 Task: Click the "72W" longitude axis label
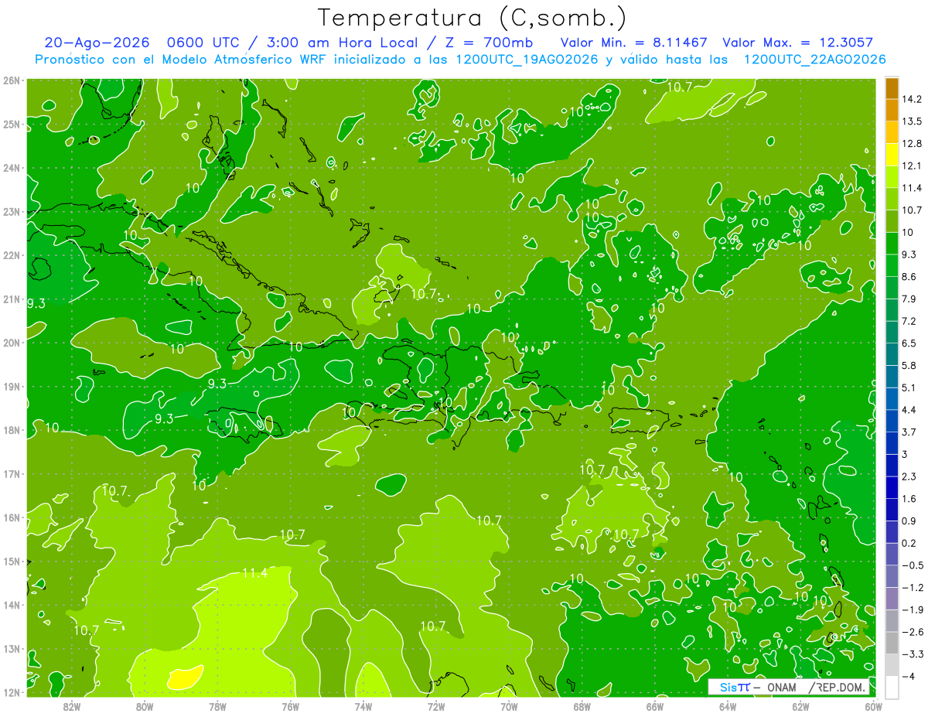[x=436, y=706]
